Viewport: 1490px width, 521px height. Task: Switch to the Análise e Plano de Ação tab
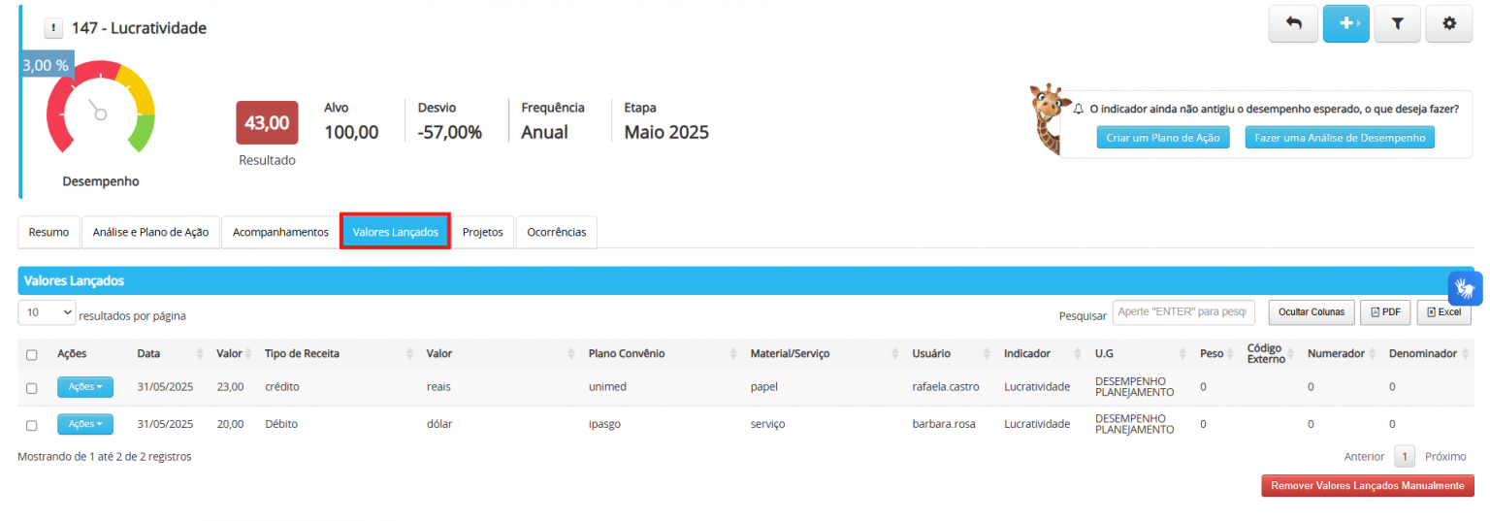[x=150, y=233]
